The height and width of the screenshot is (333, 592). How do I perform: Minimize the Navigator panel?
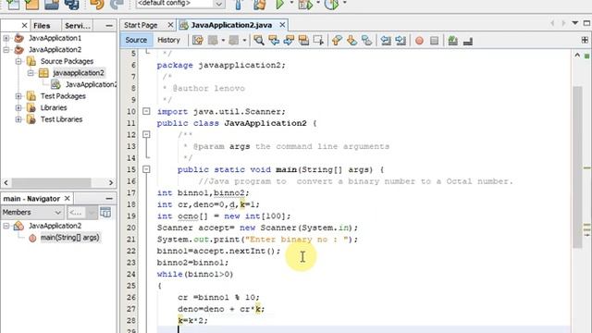click(109, 198)
